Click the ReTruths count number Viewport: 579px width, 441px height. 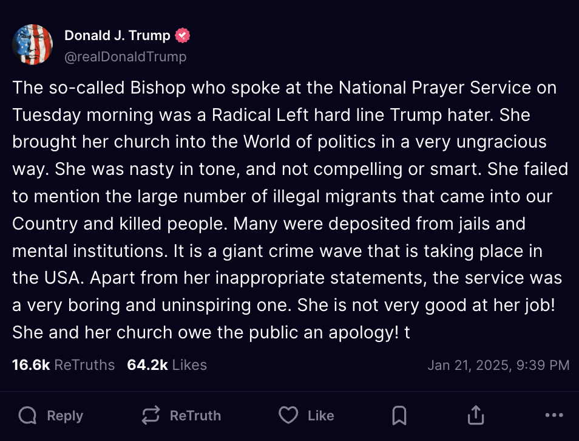tap(31, 365)
